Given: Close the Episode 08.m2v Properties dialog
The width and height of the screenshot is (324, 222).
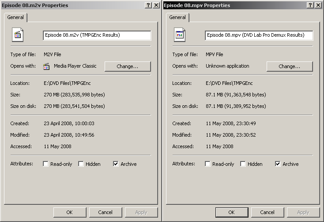Looking at the screenshot, I should pos(156,5).
